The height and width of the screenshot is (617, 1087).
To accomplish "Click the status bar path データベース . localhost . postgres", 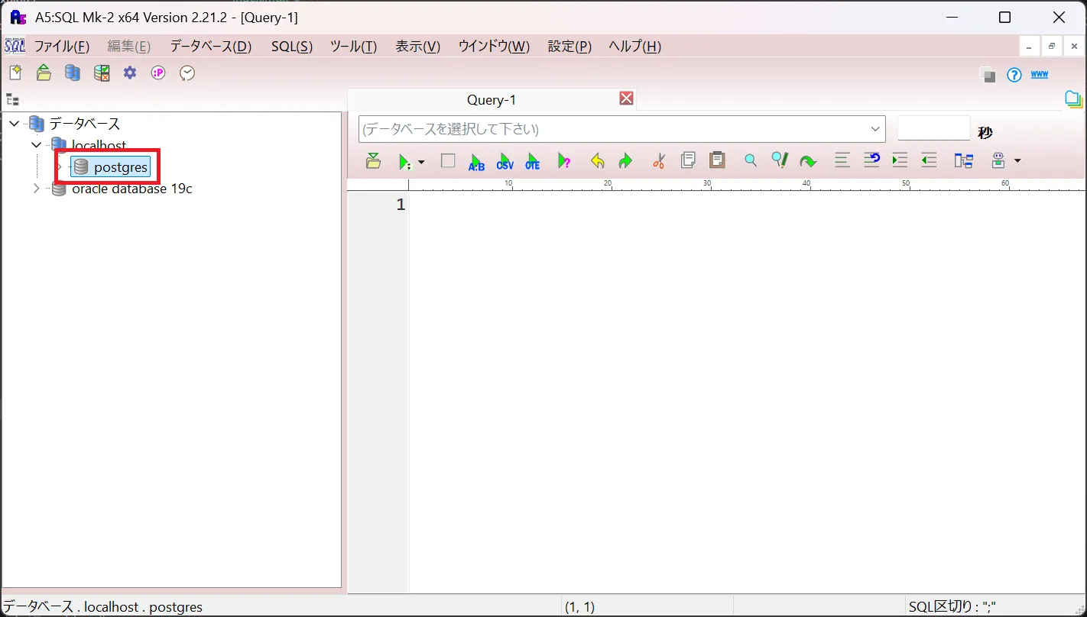I will 103,608.
